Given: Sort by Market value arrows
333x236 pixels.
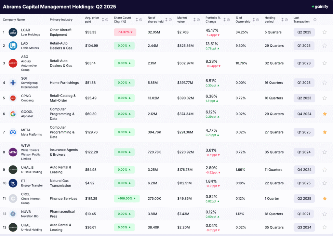Looking at the screenshot, I should click(194, 20).
